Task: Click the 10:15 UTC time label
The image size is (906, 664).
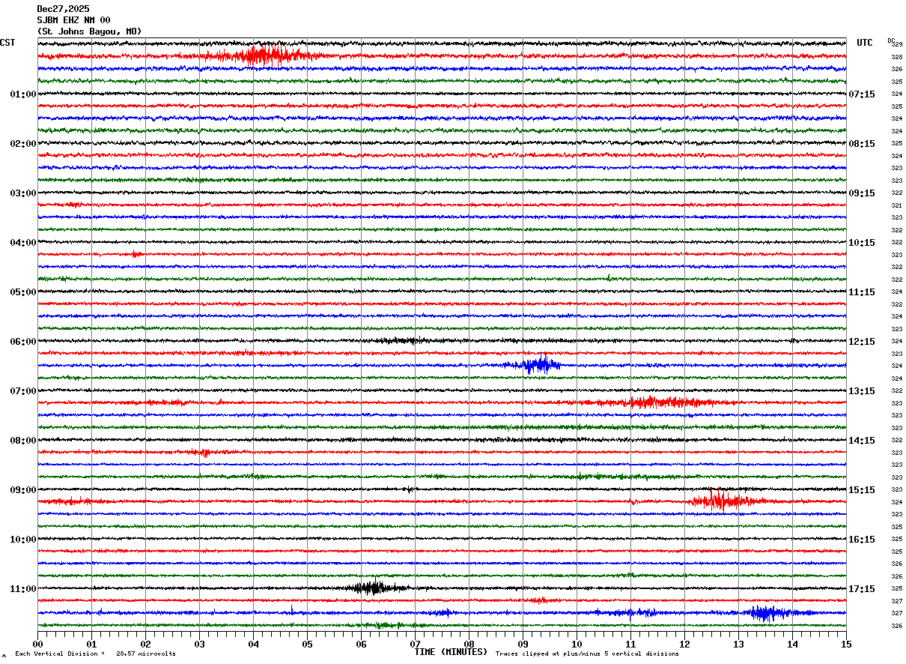Action: pos(862,243)
